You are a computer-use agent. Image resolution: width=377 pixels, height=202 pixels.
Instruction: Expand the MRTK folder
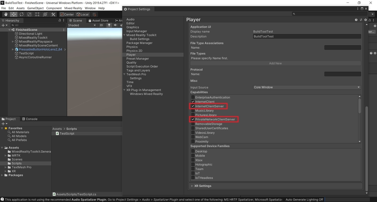pos(6,155)
